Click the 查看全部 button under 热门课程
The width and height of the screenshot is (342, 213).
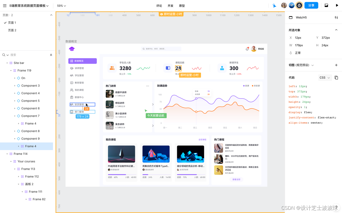point(236,179)
